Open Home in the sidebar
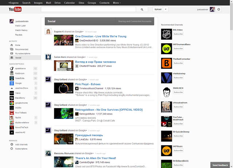 point(17,45)
